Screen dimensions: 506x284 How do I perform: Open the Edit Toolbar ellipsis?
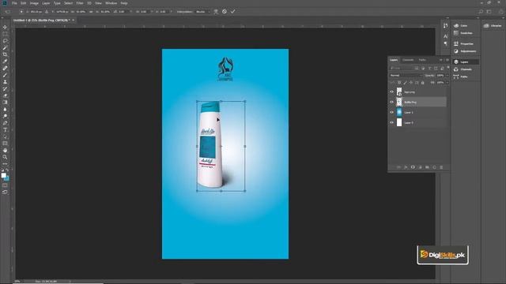(5, 164)
